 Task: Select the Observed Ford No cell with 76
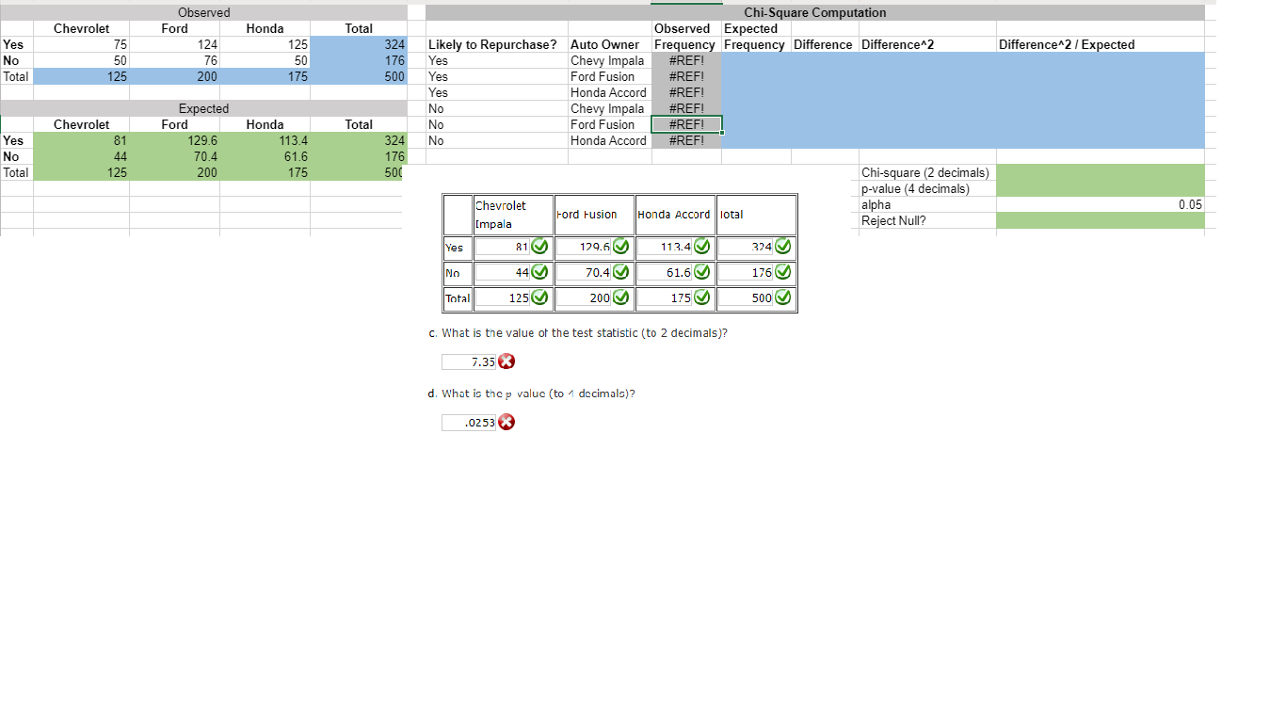tap(175, 60)
